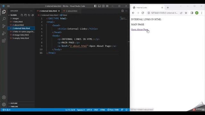Open the Explorer view in activity bar
Image resolution: width=205 pixels, height=115 pixels.
(4, 12)
